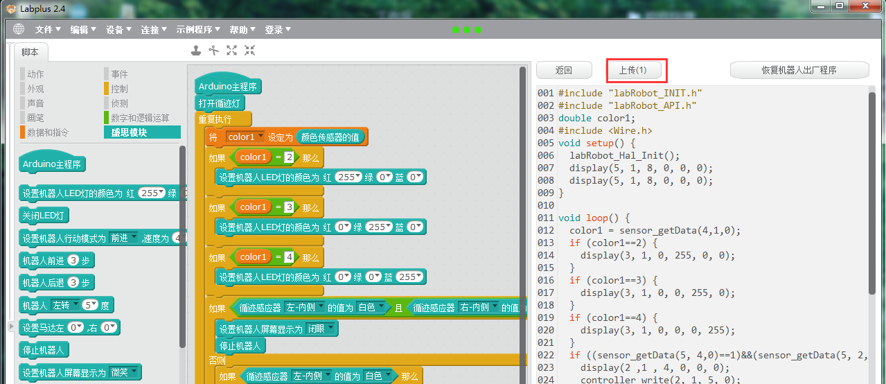Click the 上传(1) upload button

point(632,70)
